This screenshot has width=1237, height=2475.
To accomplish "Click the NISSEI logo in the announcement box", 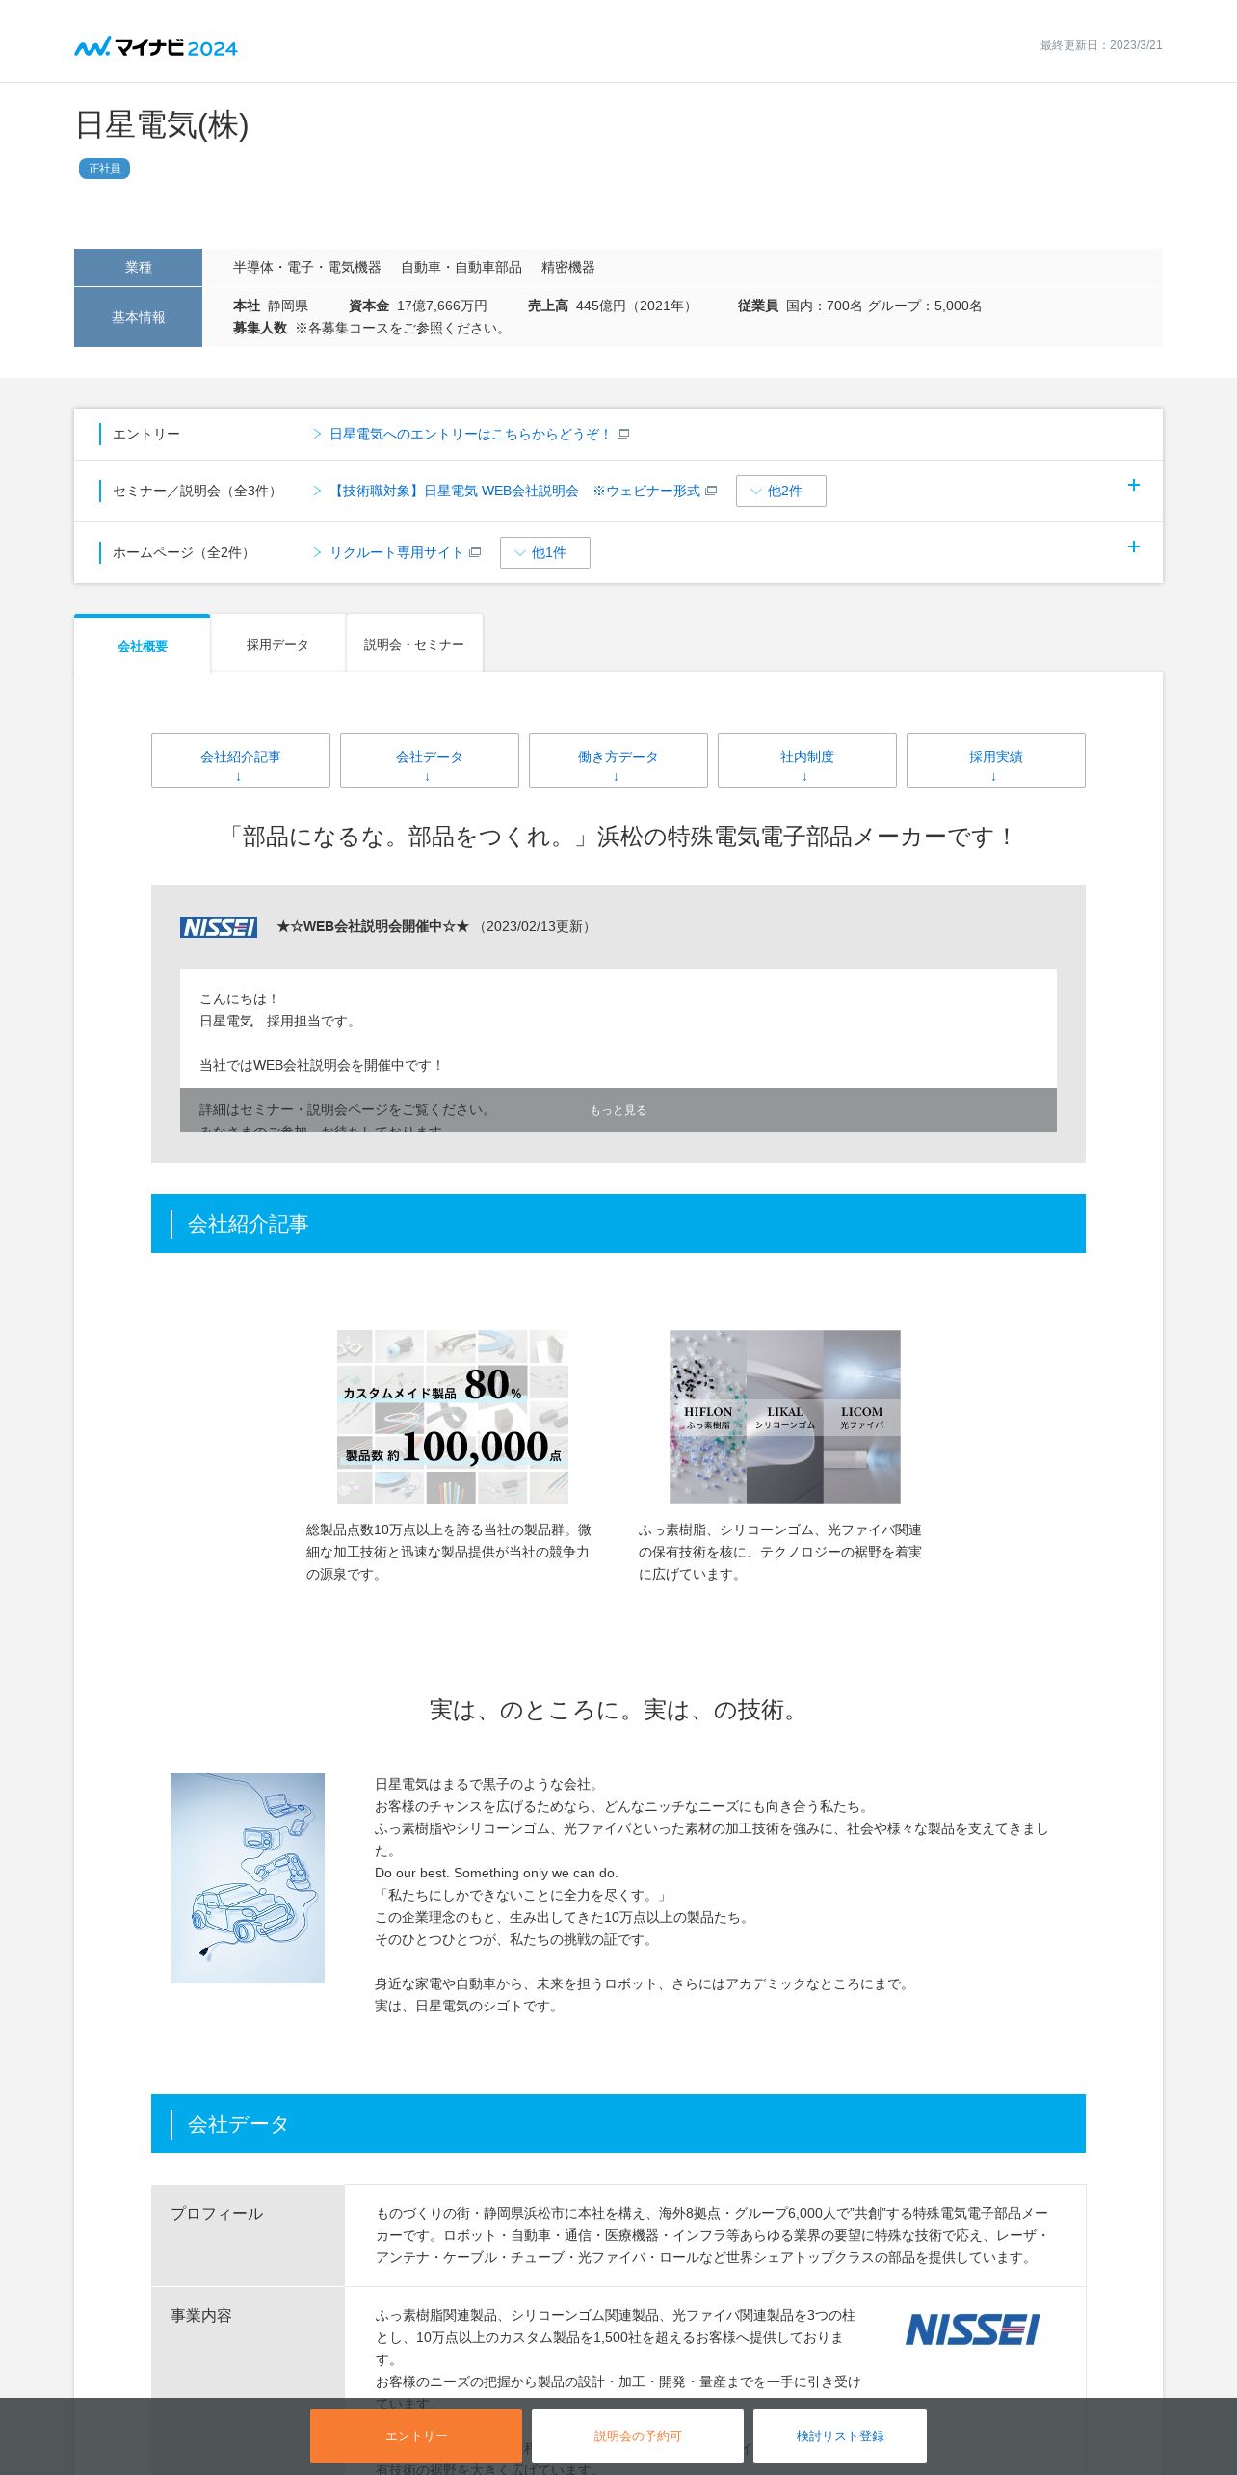I will (219, 927).
